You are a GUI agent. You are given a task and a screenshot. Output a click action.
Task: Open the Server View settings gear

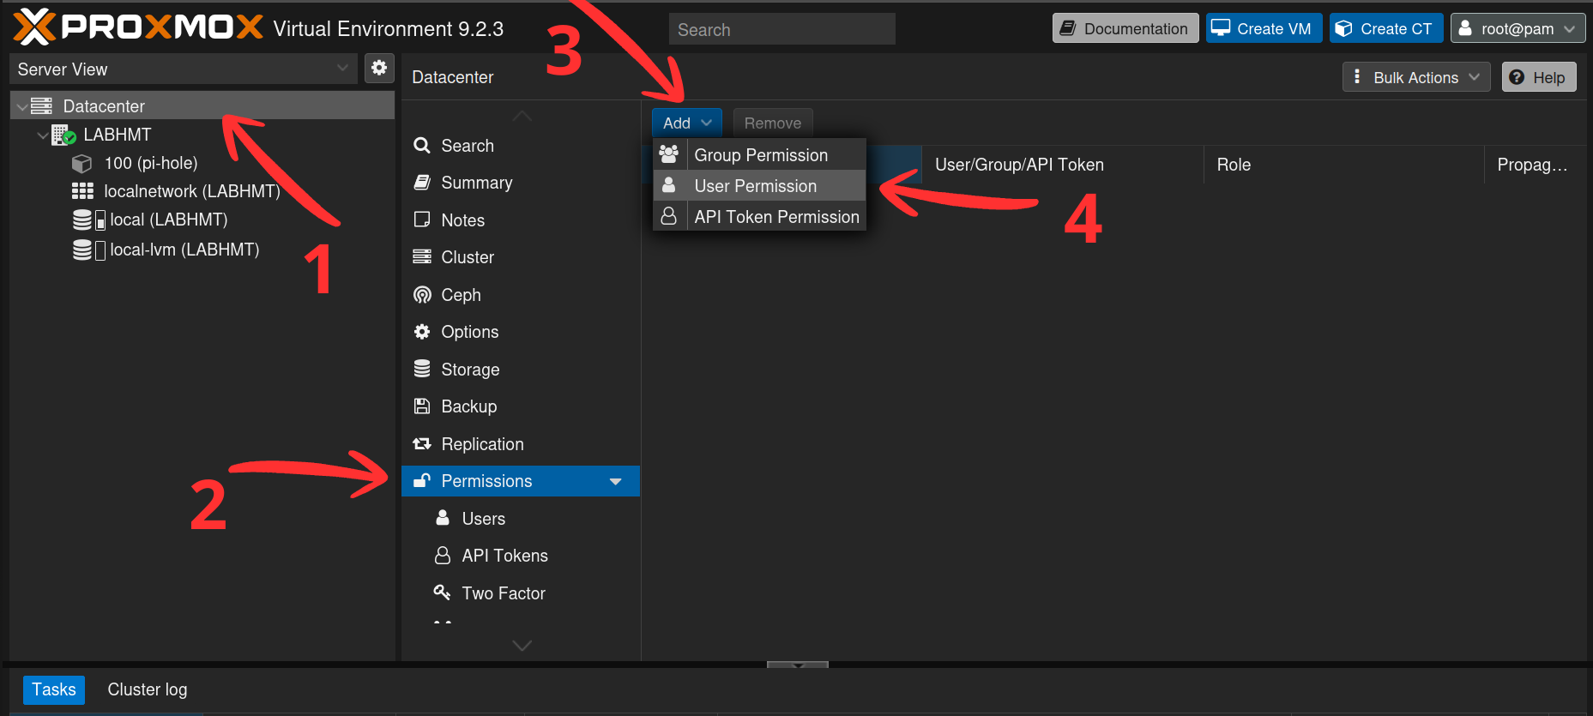pyautogui.click(x=379, y=68)
